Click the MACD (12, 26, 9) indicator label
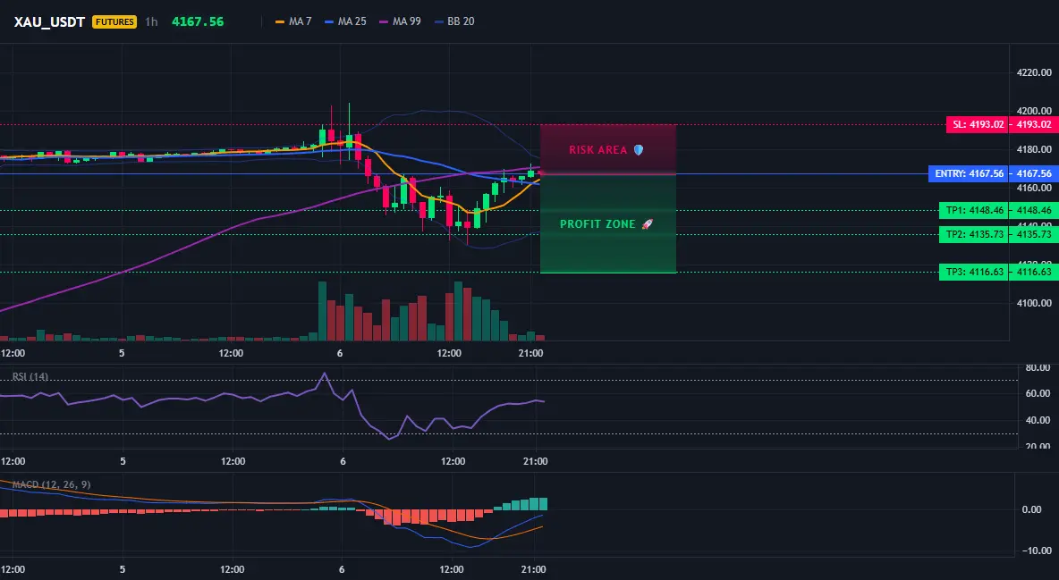This screenshot has height=580, width=1059. [51, 484]
